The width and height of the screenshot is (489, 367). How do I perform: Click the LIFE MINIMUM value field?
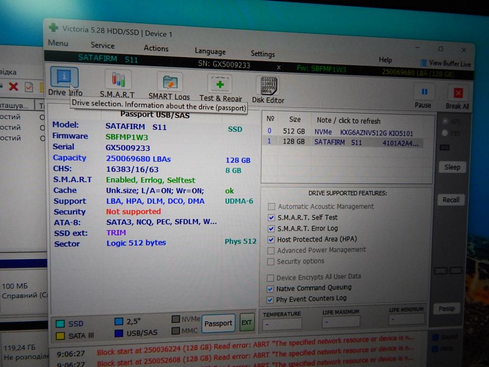406,319
